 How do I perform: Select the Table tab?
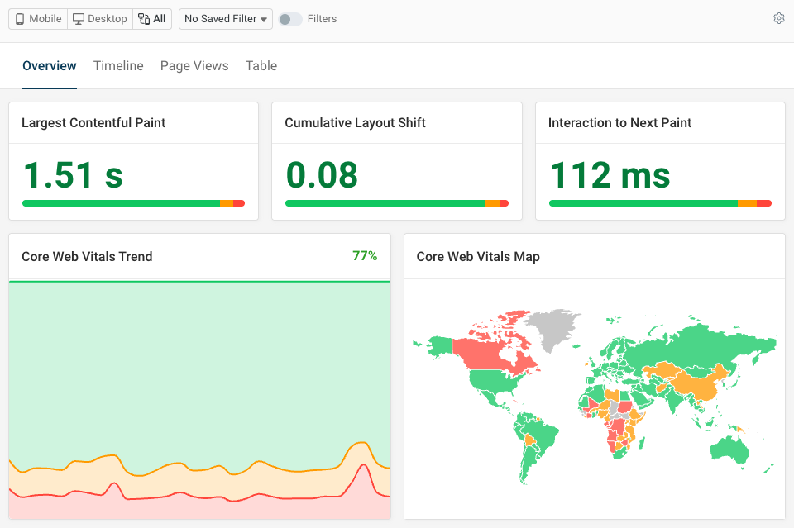(x=261, y=65)
